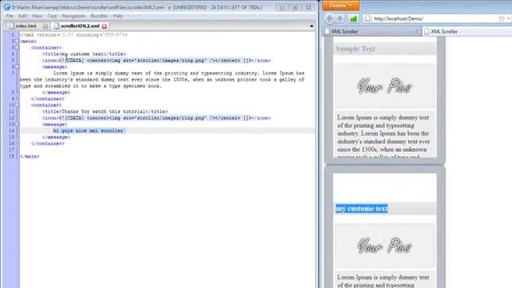
Task: Collapse the container fold on line 10
Action: 17,105
